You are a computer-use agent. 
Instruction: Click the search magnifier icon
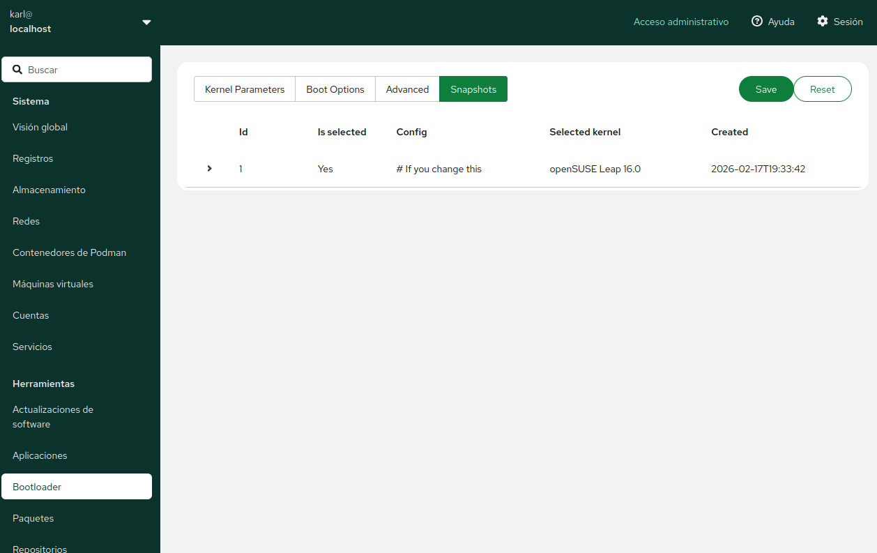17,70
